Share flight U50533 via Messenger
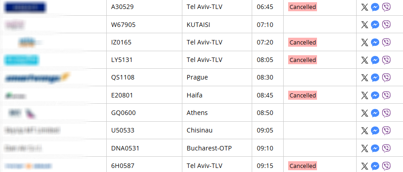The width and height of the screenshot is (403, 172). point(375,131)
